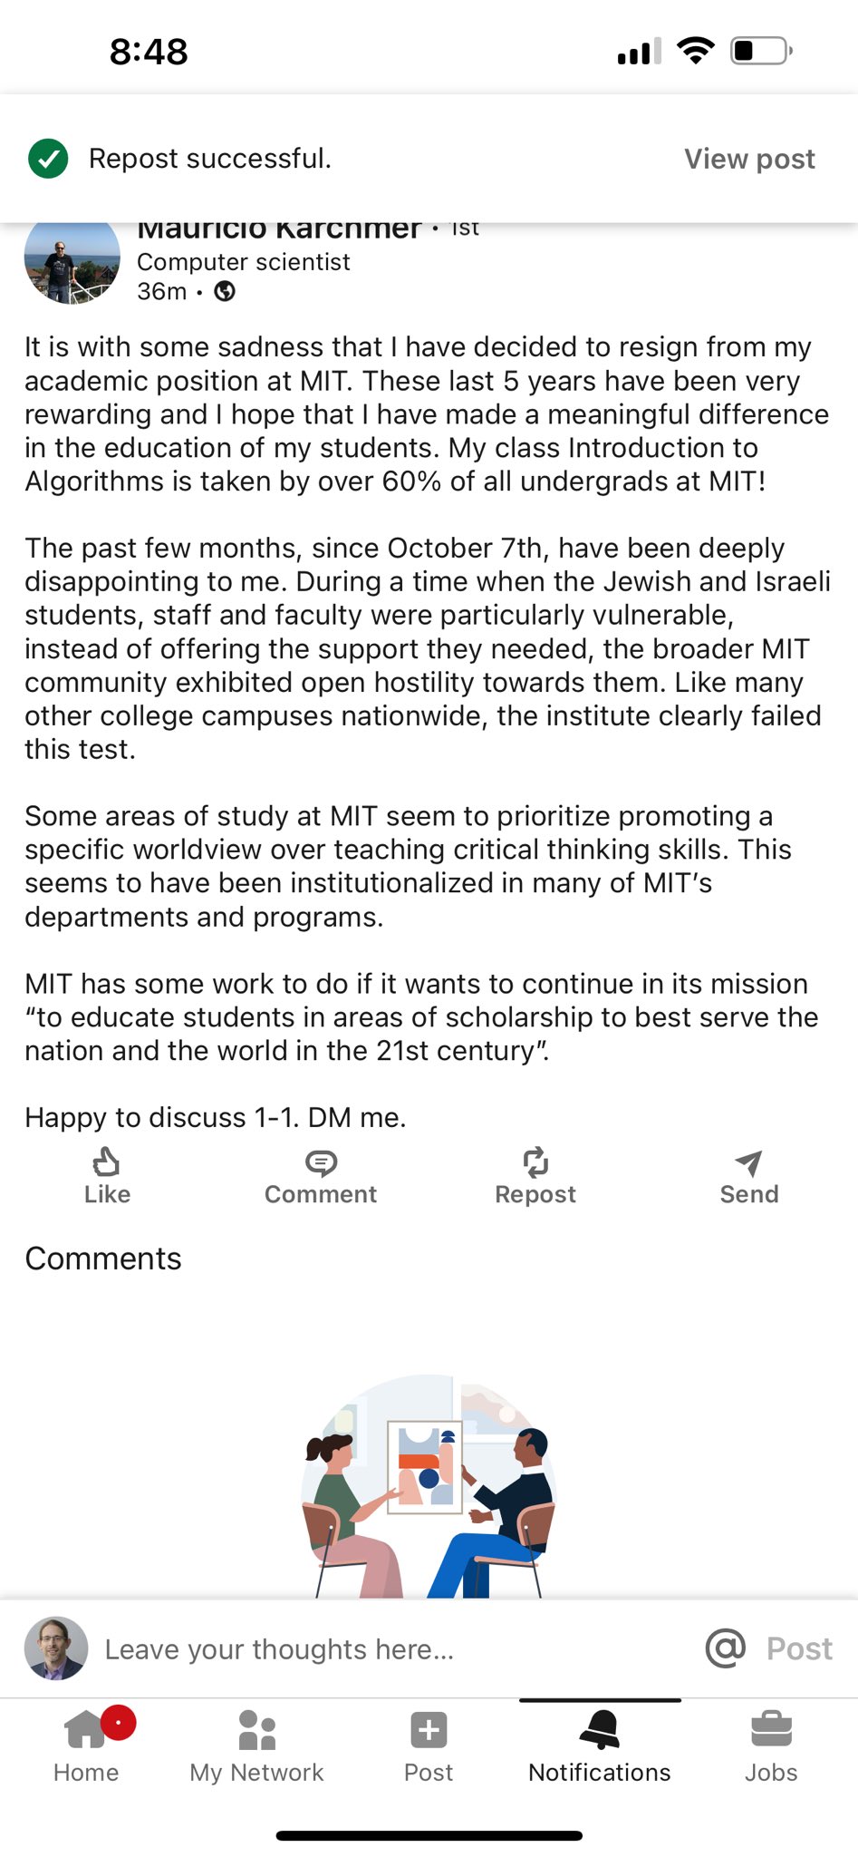Tap the Send paper plane icon

[x=748, y=1162]
